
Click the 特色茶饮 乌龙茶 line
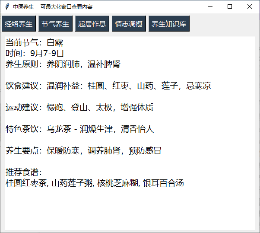click(x=79, y=129)
